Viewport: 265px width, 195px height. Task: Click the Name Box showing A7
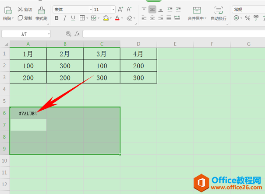tap(25, 34)
